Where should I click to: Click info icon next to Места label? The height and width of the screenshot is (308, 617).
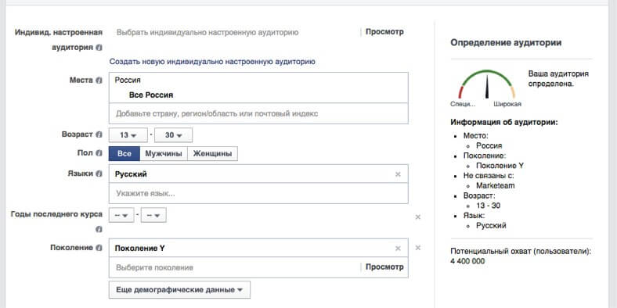(99, 81)
